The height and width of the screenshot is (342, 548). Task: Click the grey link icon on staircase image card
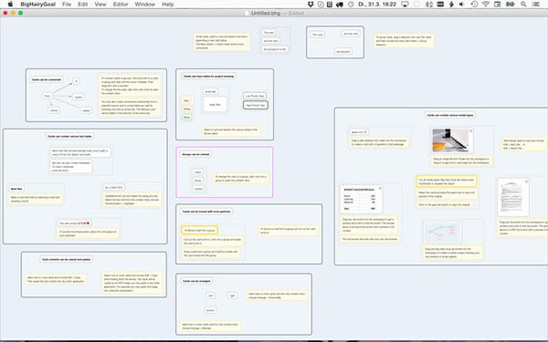[470, 131]
